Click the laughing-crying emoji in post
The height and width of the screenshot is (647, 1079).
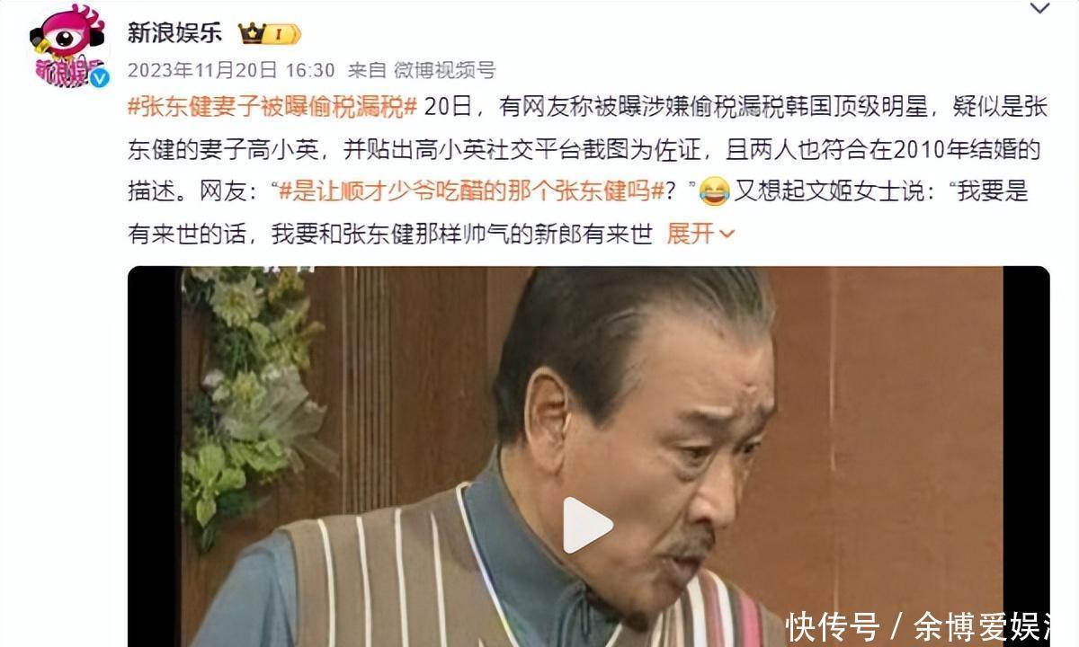pos(714,191)
